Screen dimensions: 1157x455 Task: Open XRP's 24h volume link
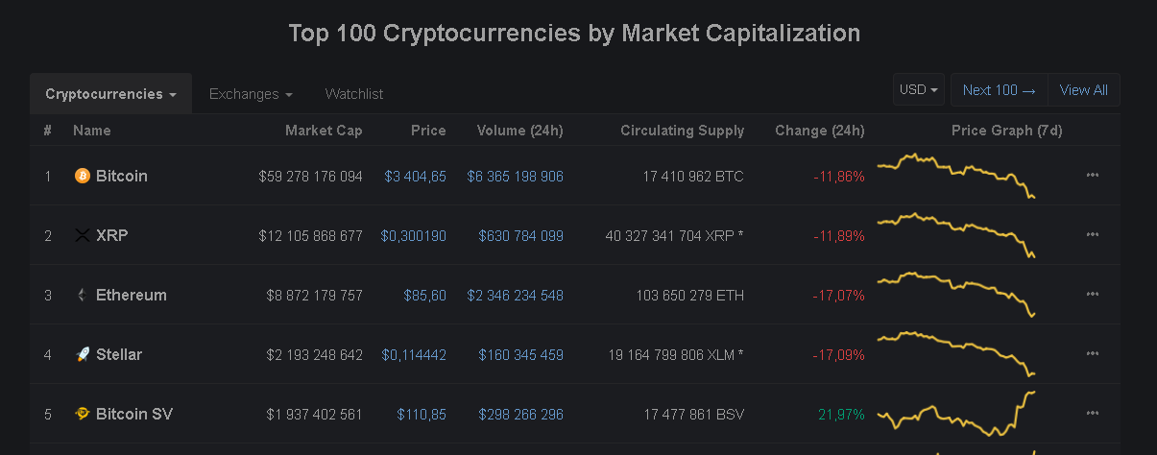[x=520, y=236]
